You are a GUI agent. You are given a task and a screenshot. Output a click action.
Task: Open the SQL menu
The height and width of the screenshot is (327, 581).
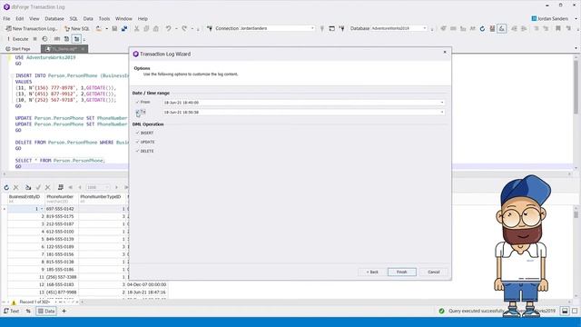(74, 18)
